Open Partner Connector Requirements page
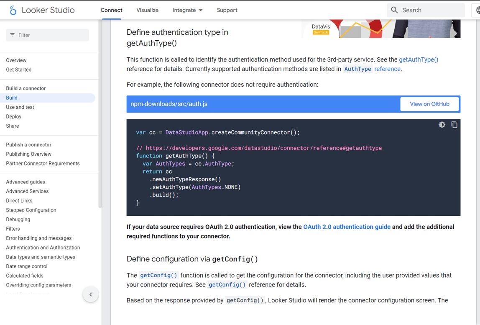This screenshot has height=325, width=480. 43,163
